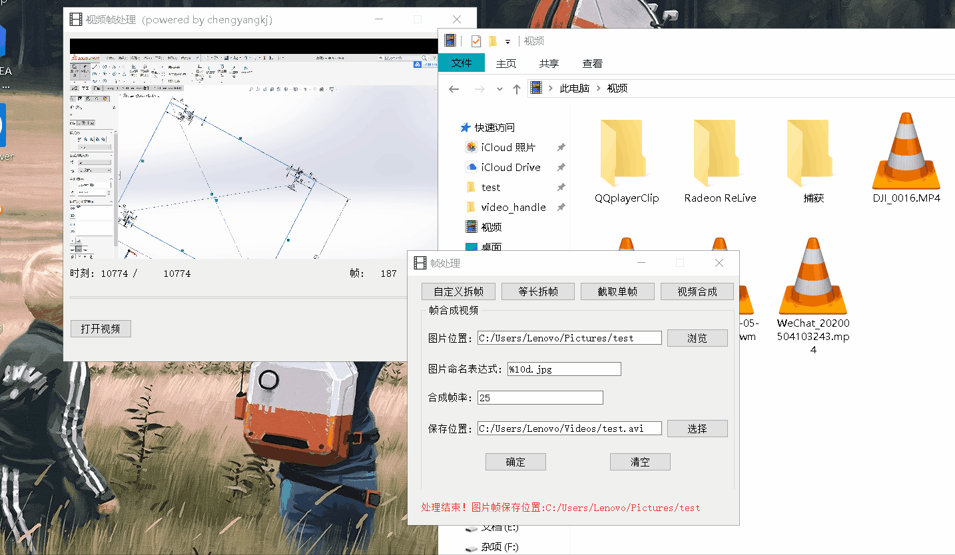The image size is (955, 555).
Task: Click the up-one-level arrow in Explorer
Action: [x=516, y=89]
